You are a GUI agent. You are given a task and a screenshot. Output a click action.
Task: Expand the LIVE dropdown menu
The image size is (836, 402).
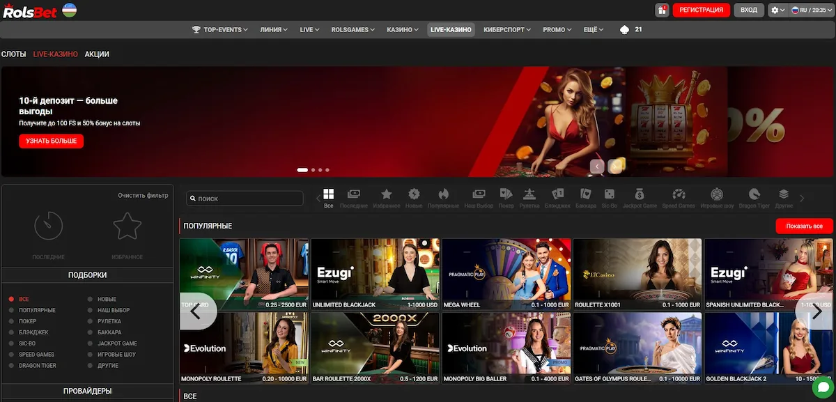pos(309,30)
